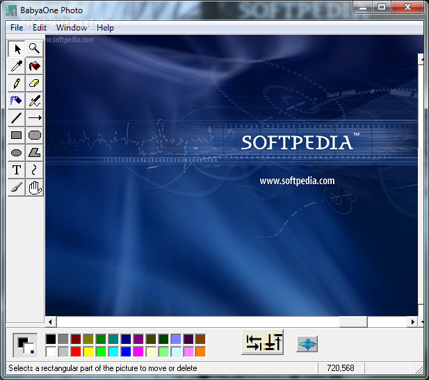Click the horizontal and vertical flip button
Viewport: 429px width, 380px height.
[262, 342]
